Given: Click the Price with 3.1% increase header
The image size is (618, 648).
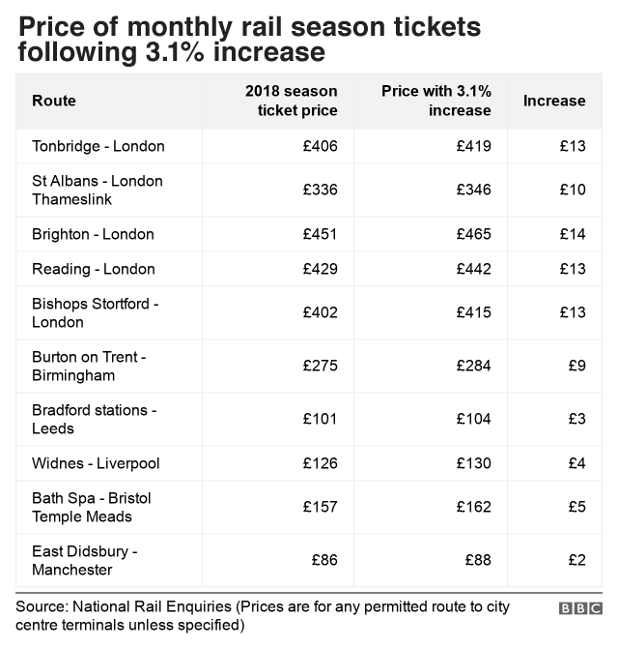Looking at the screenshot, I should [x=436, y=101].
